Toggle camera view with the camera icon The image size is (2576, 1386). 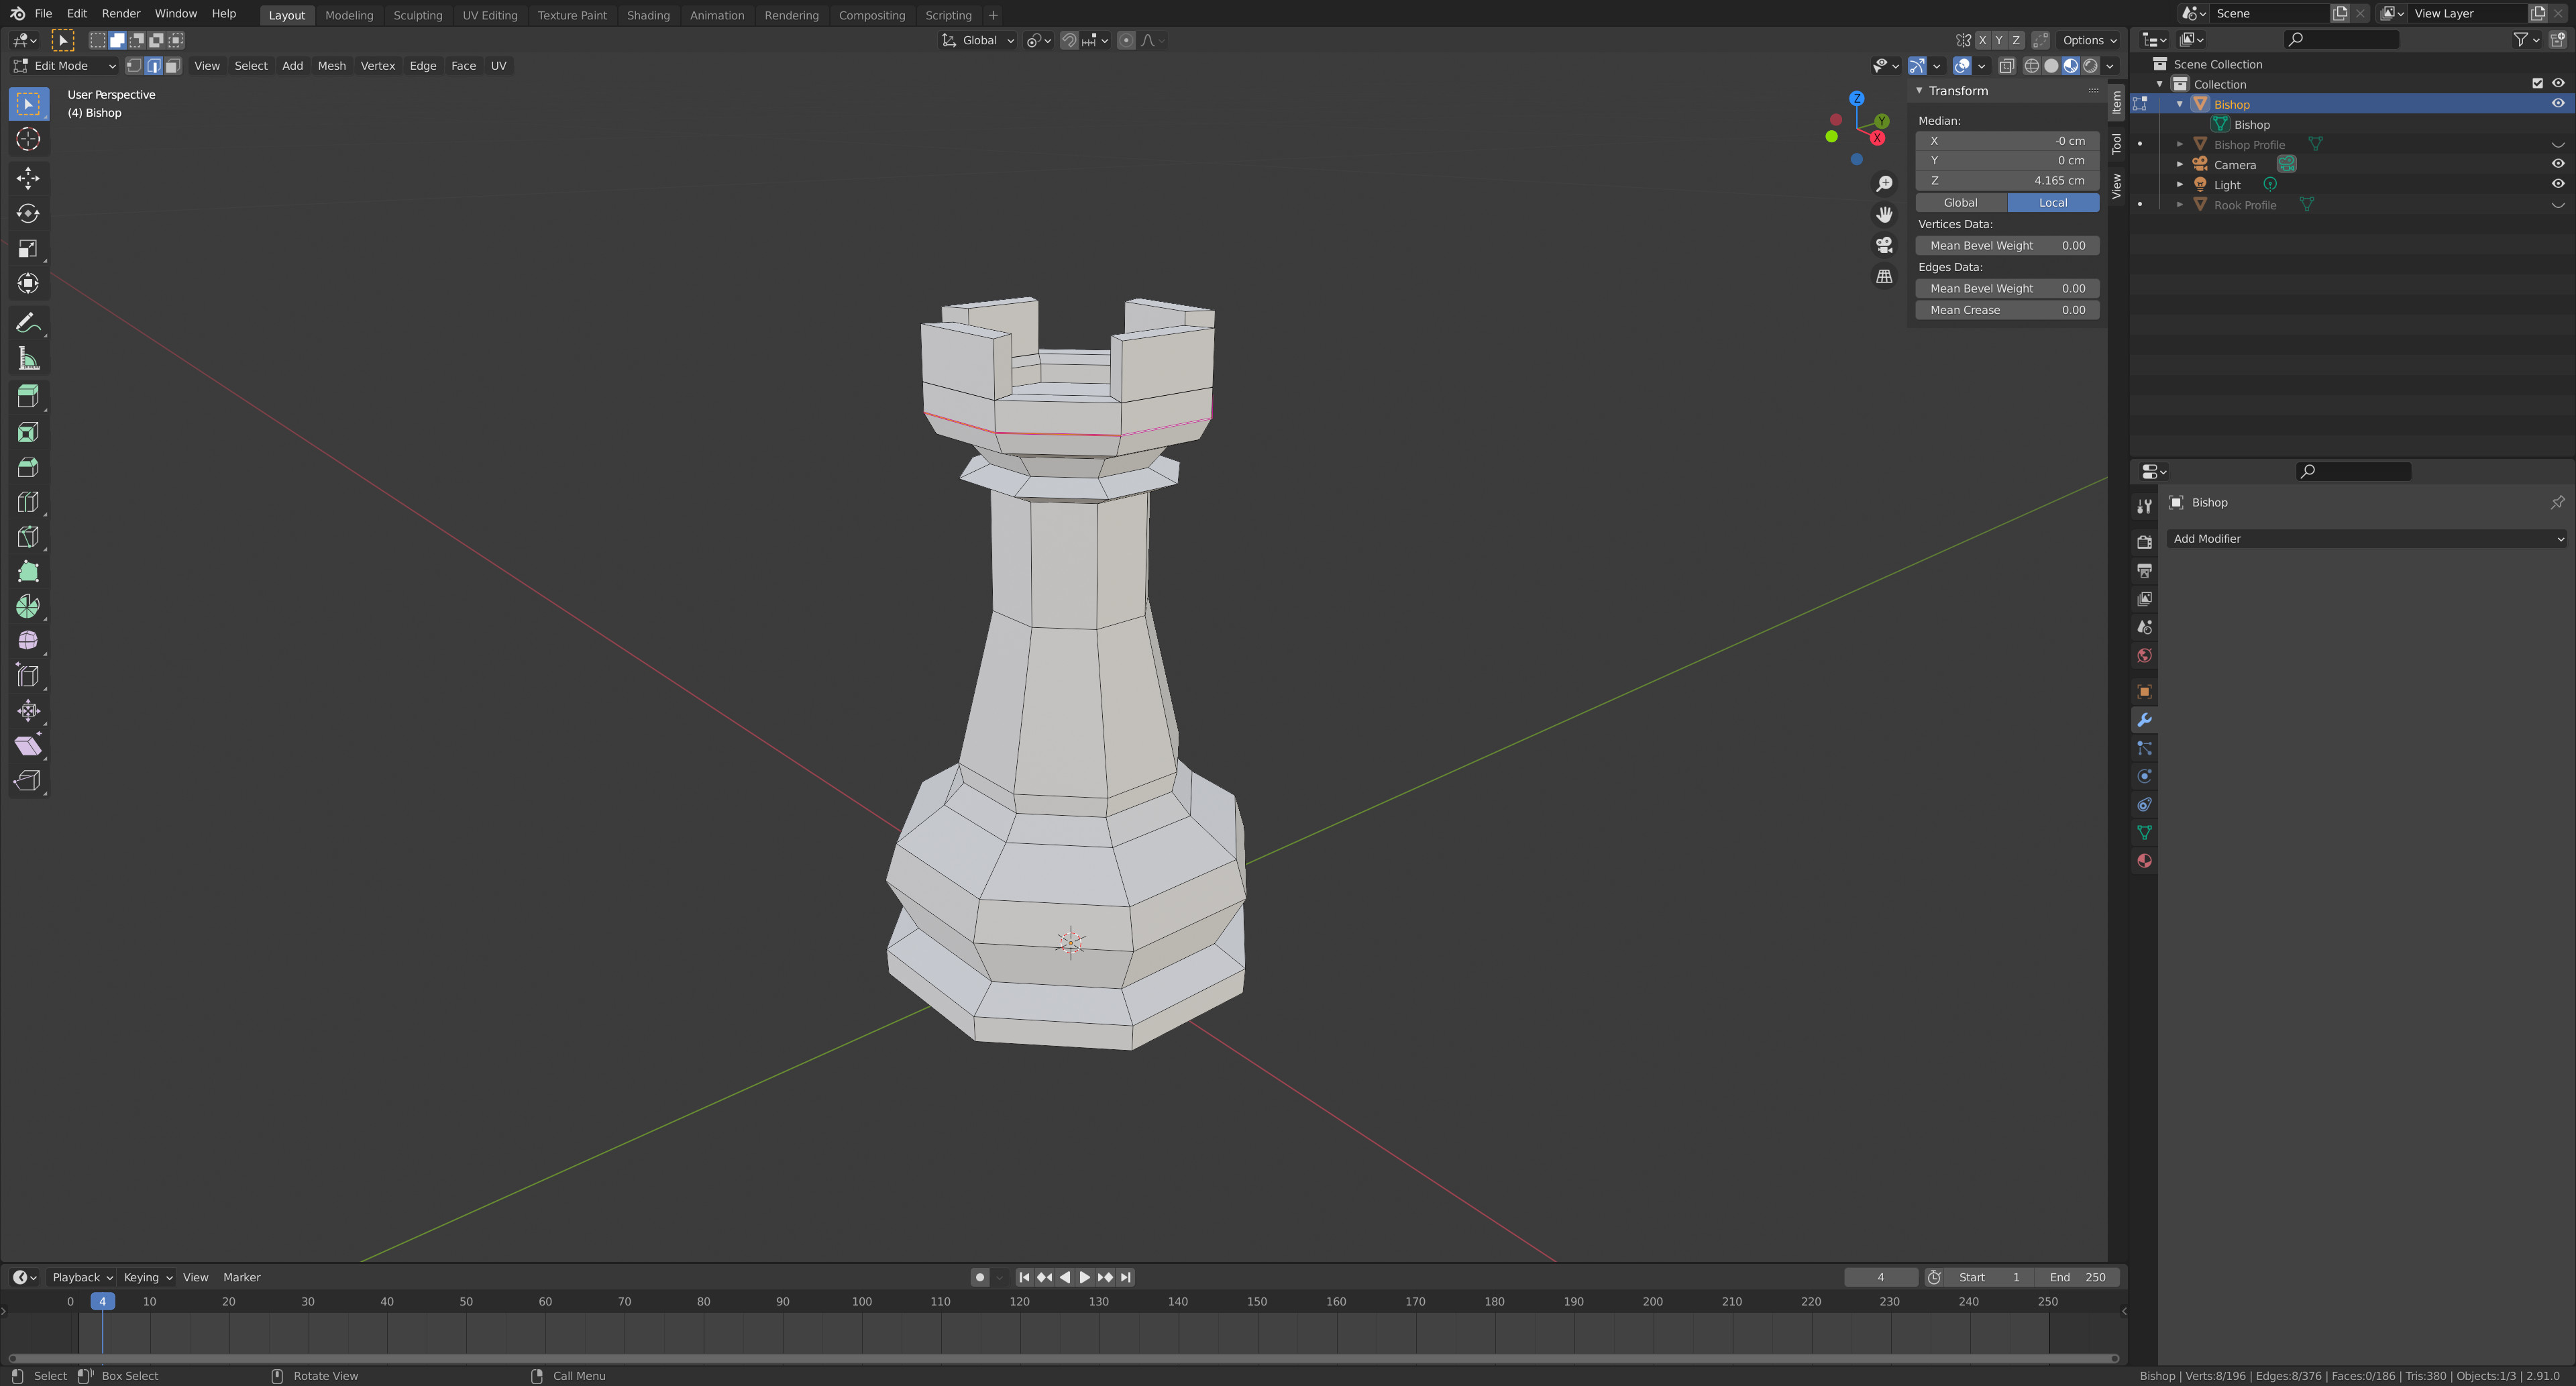(1884, 245)
